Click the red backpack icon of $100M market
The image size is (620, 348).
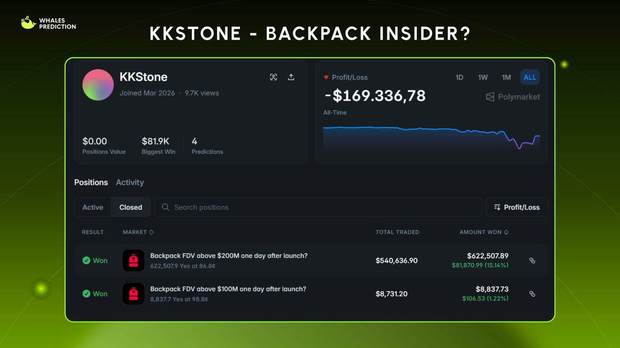click(133, 294)
